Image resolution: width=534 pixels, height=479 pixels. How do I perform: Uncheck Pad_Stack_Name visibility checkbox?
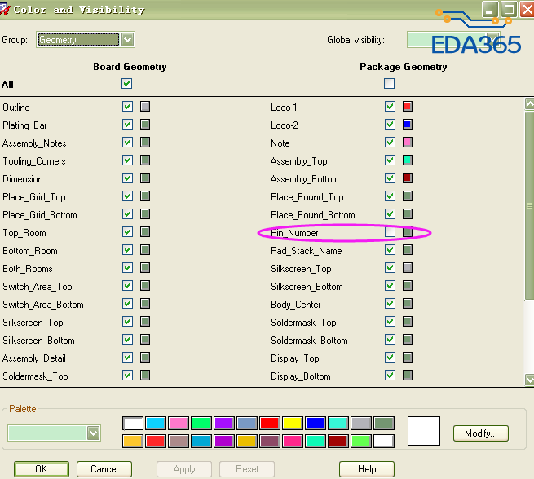[390, 250]
